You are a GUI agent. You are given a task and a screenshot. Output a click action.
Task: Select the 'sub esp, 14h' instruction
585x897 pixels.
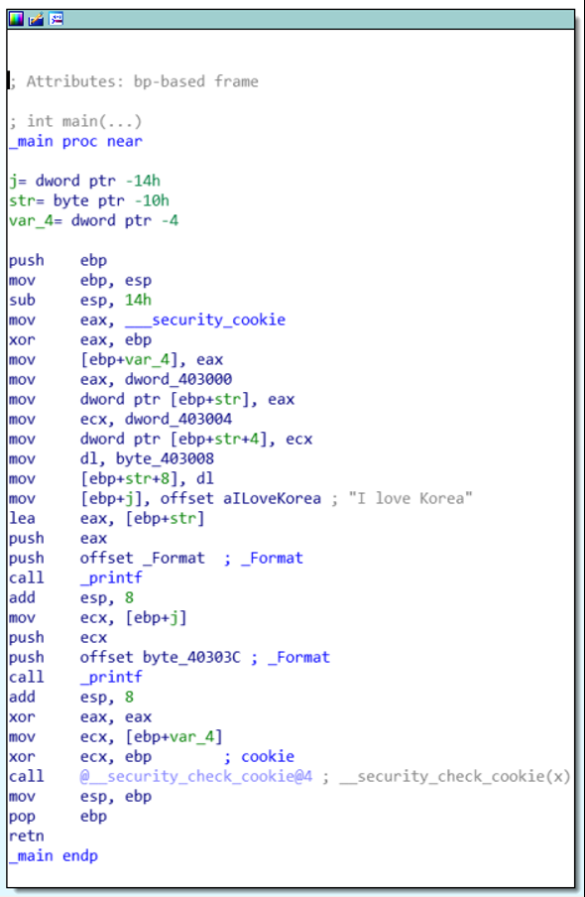coord(80,300)
